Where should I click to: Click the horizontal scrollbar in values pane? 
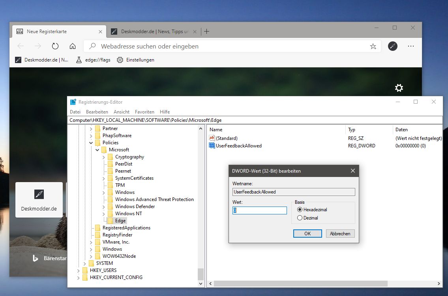tap(300, 283)
